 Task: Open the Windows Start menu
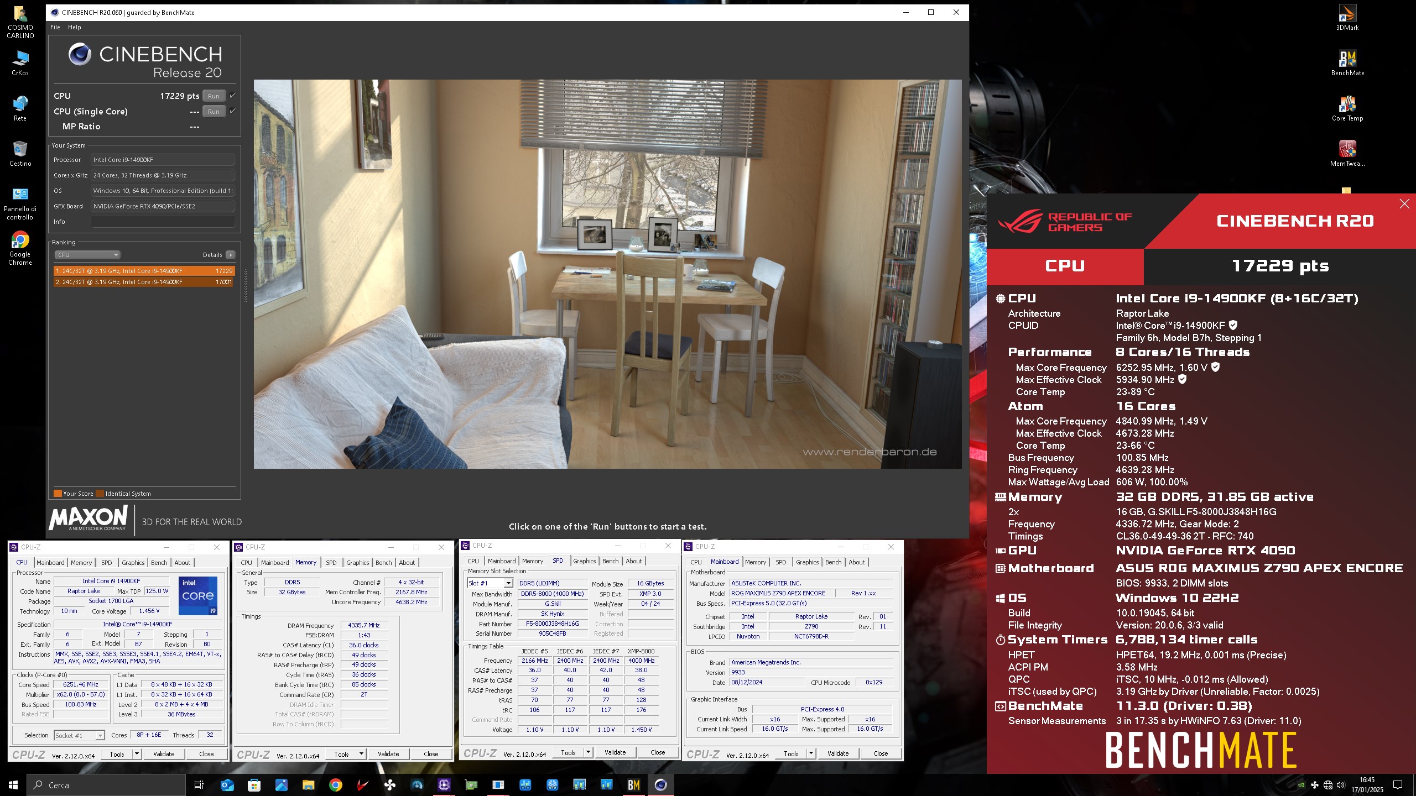(x=13, y=785)
